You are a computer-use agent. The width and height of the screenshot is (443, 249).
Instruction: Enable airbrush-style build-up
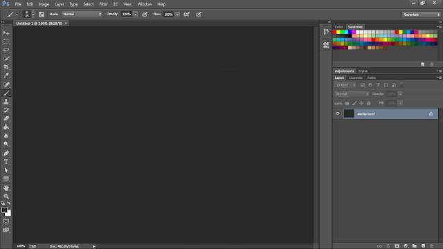(x=187, y=15)
